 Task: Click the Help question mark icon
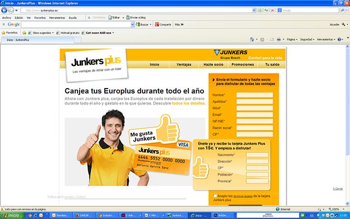339,39
